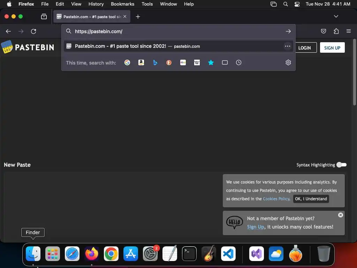Open Terminal from the Dock
357x268 pixels.
pos(189,254)
